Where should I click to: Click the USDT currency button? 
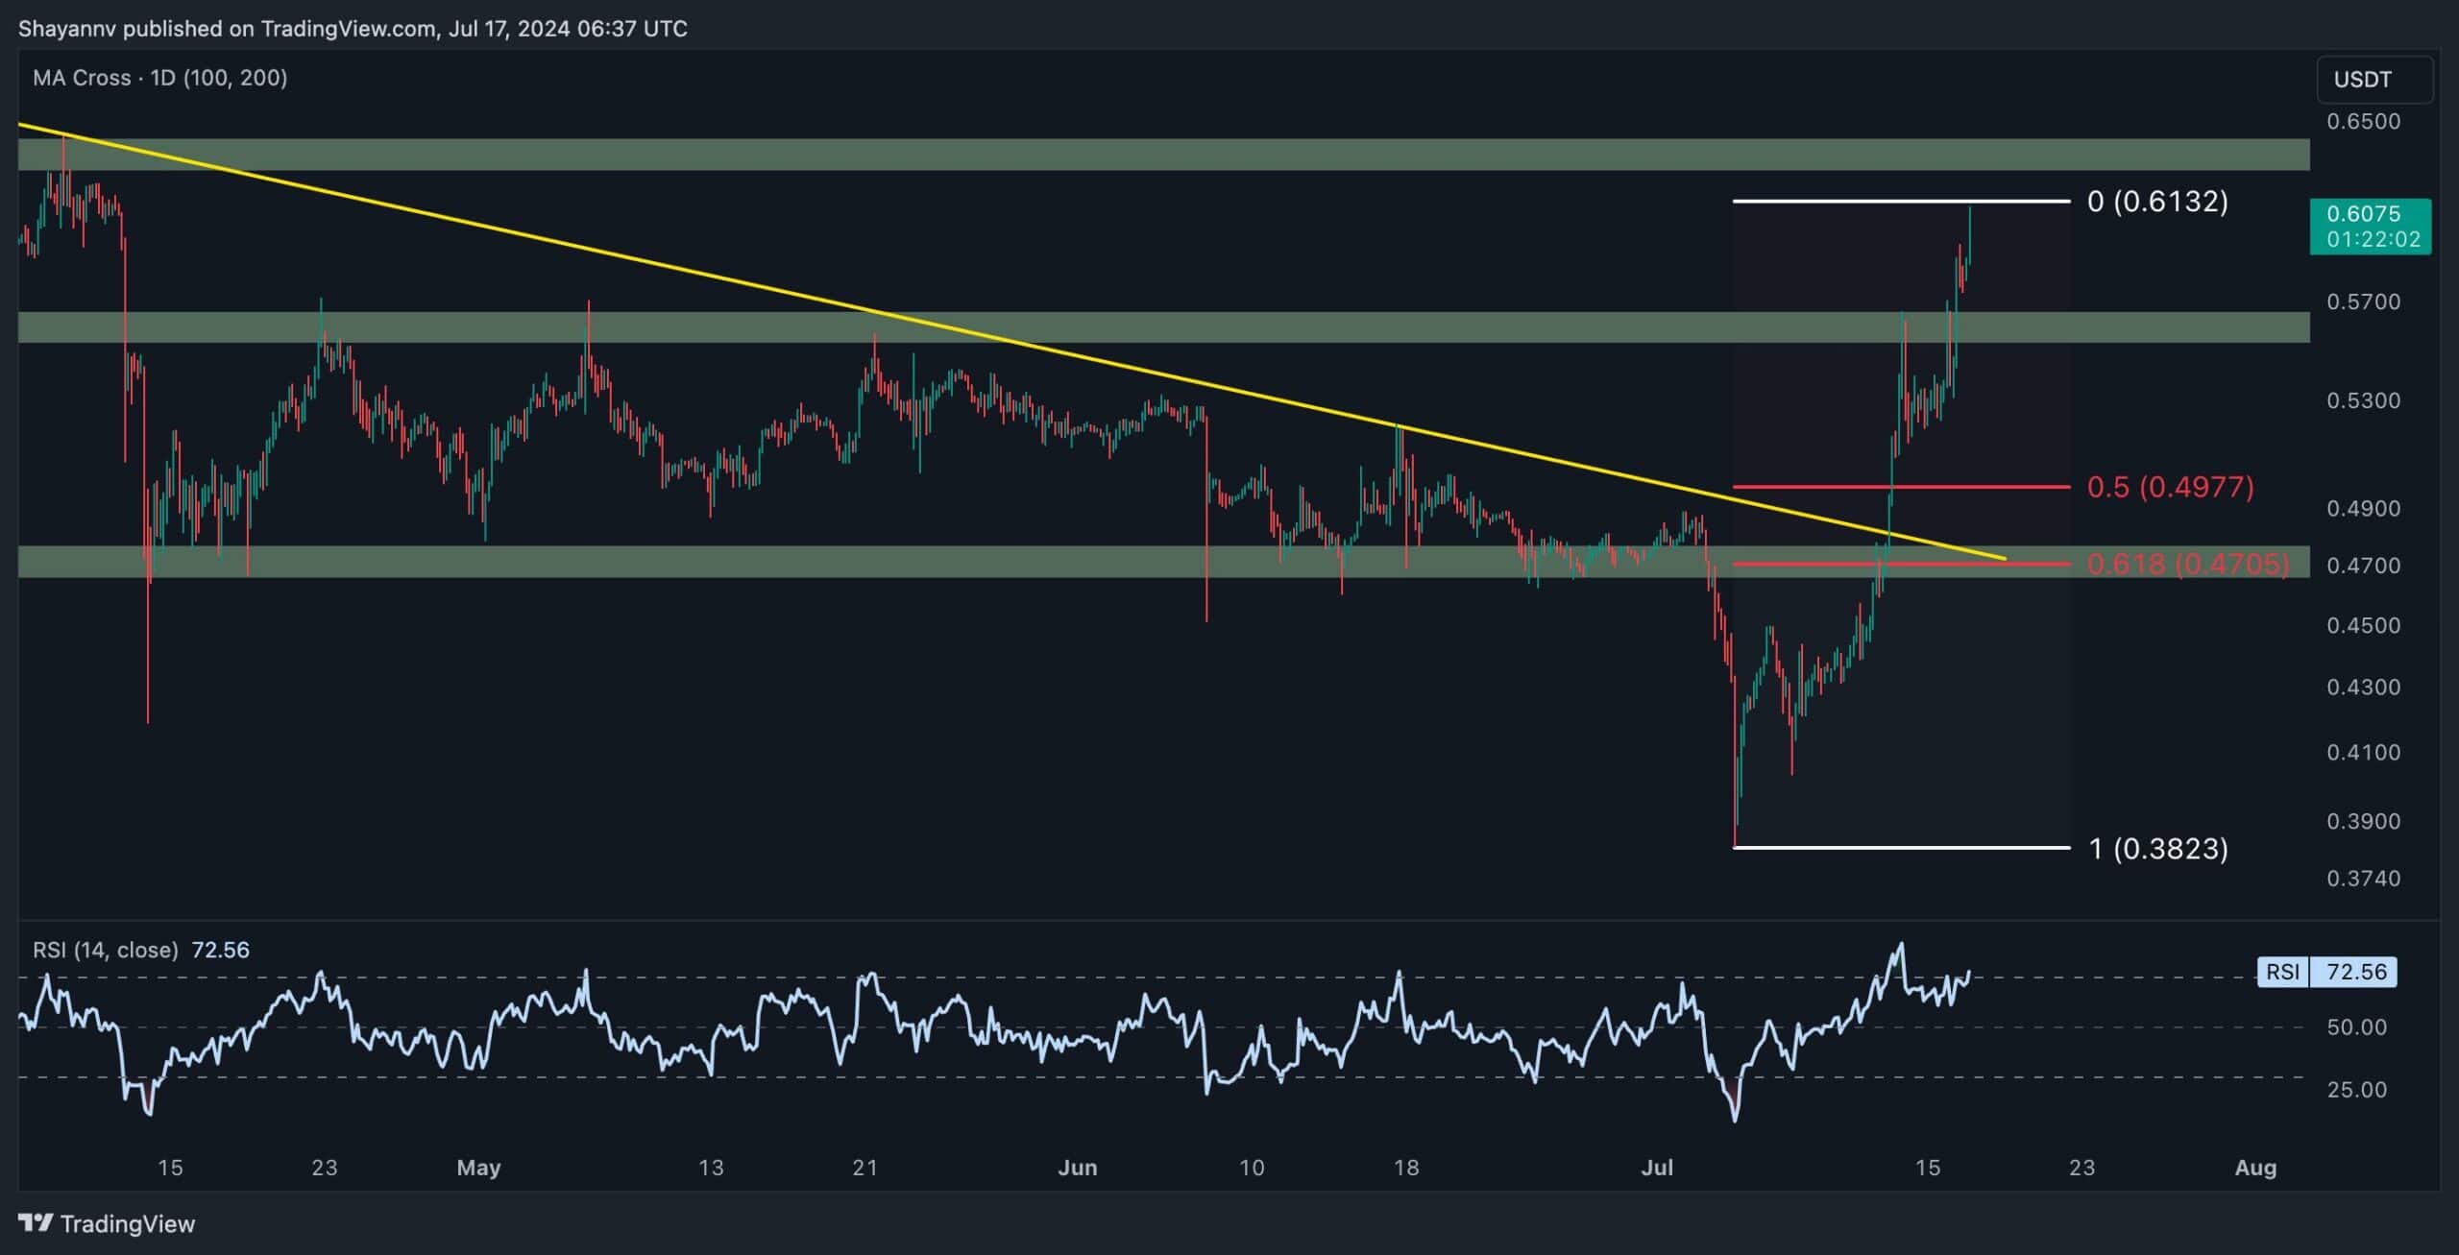2374,79
